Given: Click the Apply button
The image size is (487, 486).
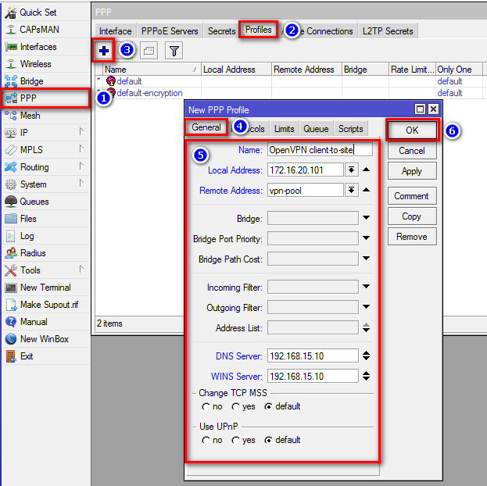Looking at the screenshot, I should coord(412,171).
